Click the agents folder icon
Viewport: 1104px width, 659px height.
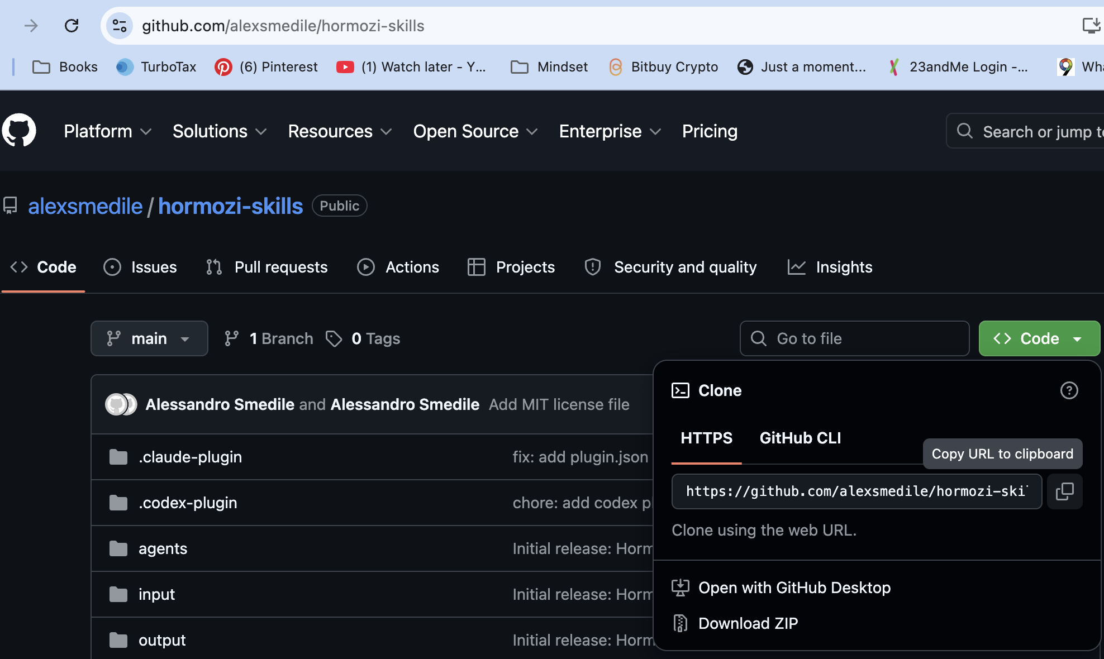click(x=118, y=549)
